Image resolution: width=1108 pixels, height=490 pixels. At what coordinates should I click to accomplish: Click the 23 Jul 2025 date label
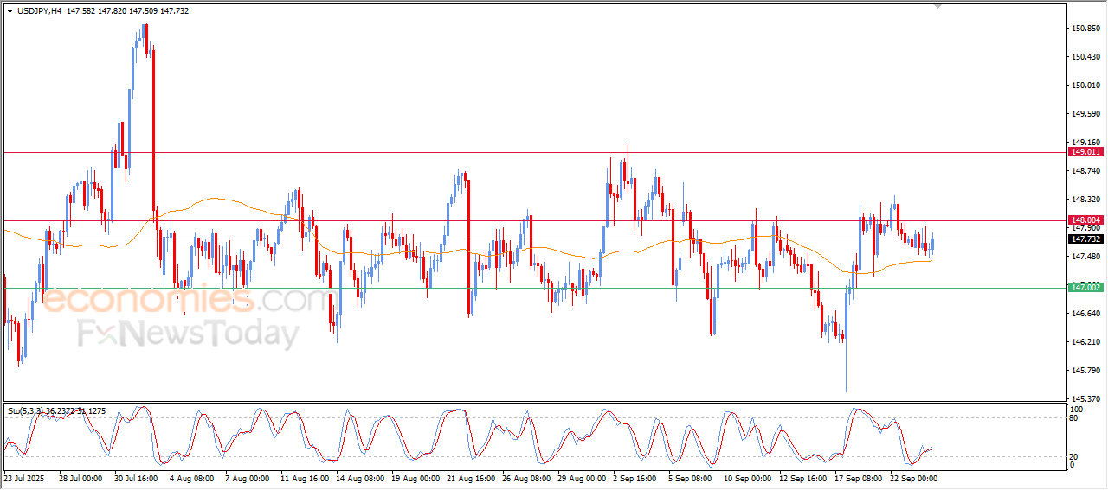coord(23,477)
